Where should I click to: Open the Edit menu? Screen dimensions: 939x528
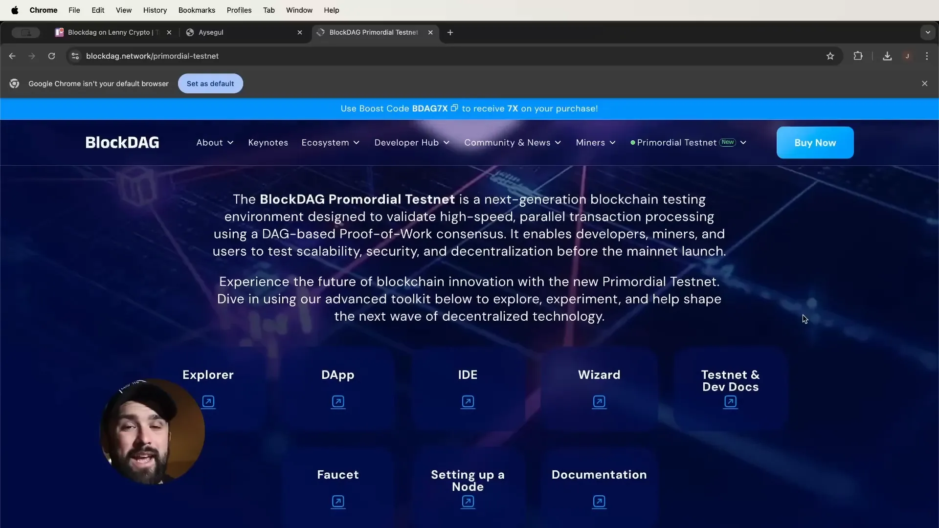pyautogui.click(x=98, y=10)
